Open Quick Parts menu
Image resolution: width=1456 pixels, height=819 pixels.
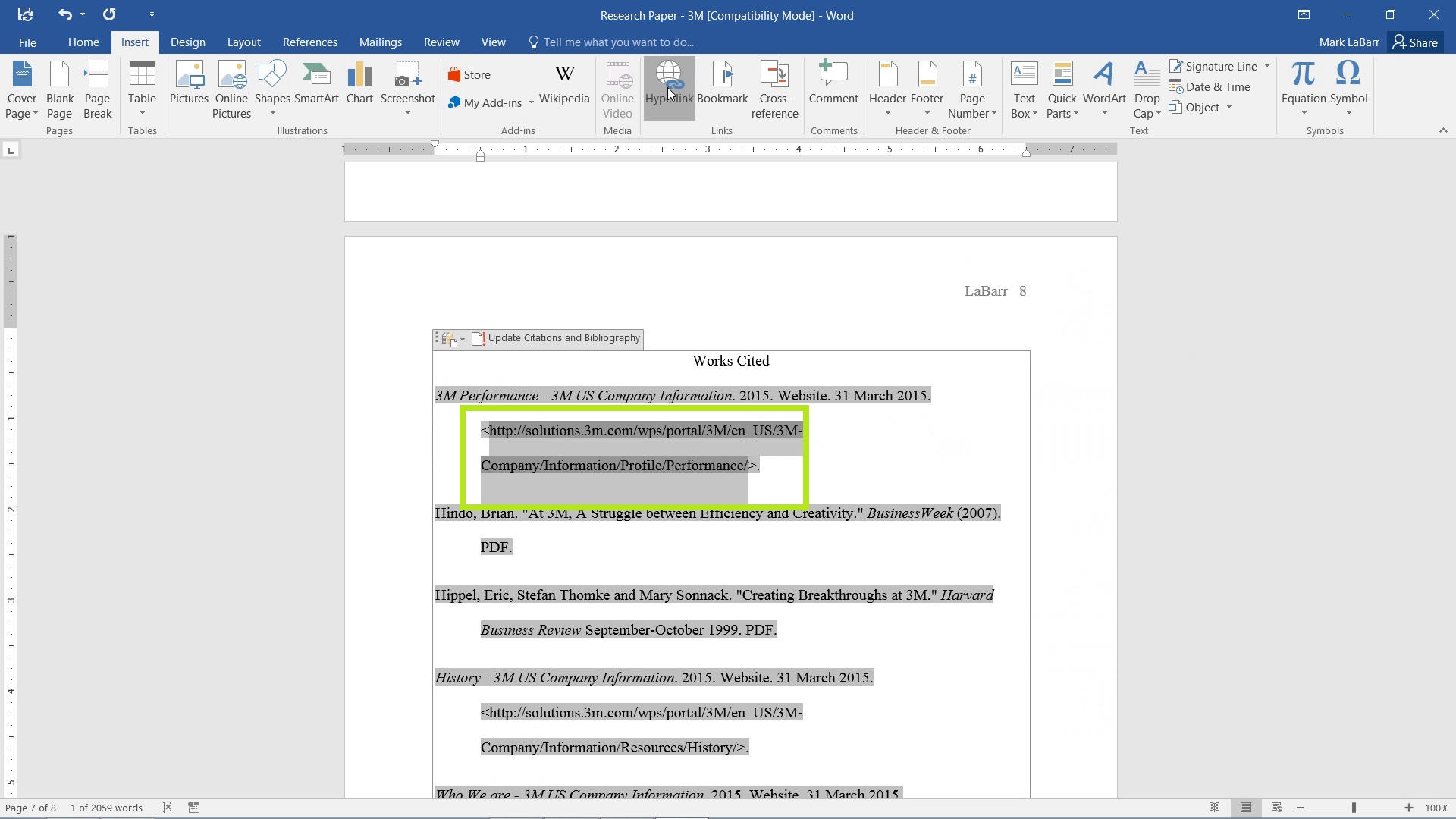[x=1062, y=89]
